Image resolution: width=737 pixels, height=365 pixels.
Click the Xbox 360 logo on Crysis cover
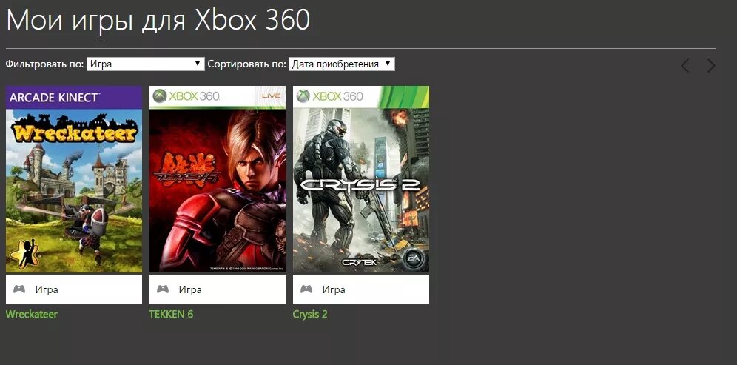tap(330, 96)
